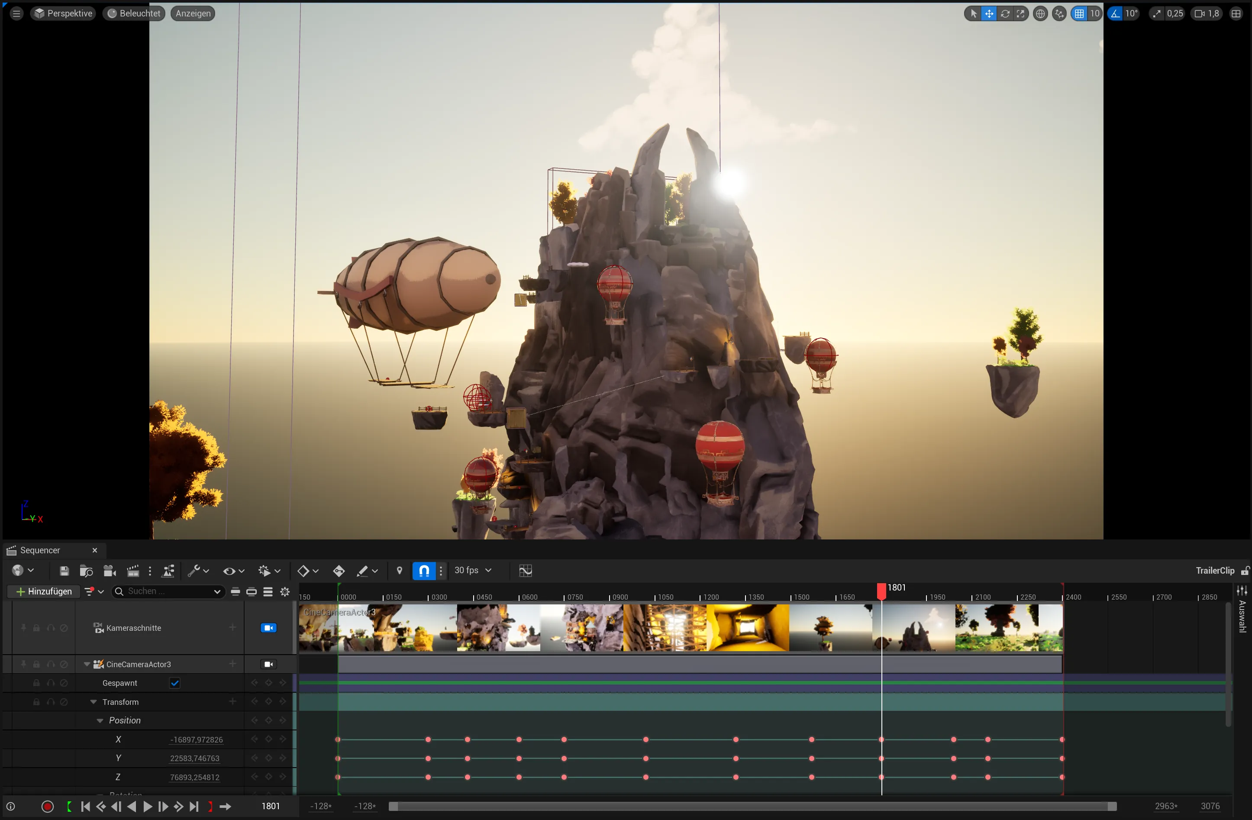Open camera speed 1,8 setting

(1207, 14)
